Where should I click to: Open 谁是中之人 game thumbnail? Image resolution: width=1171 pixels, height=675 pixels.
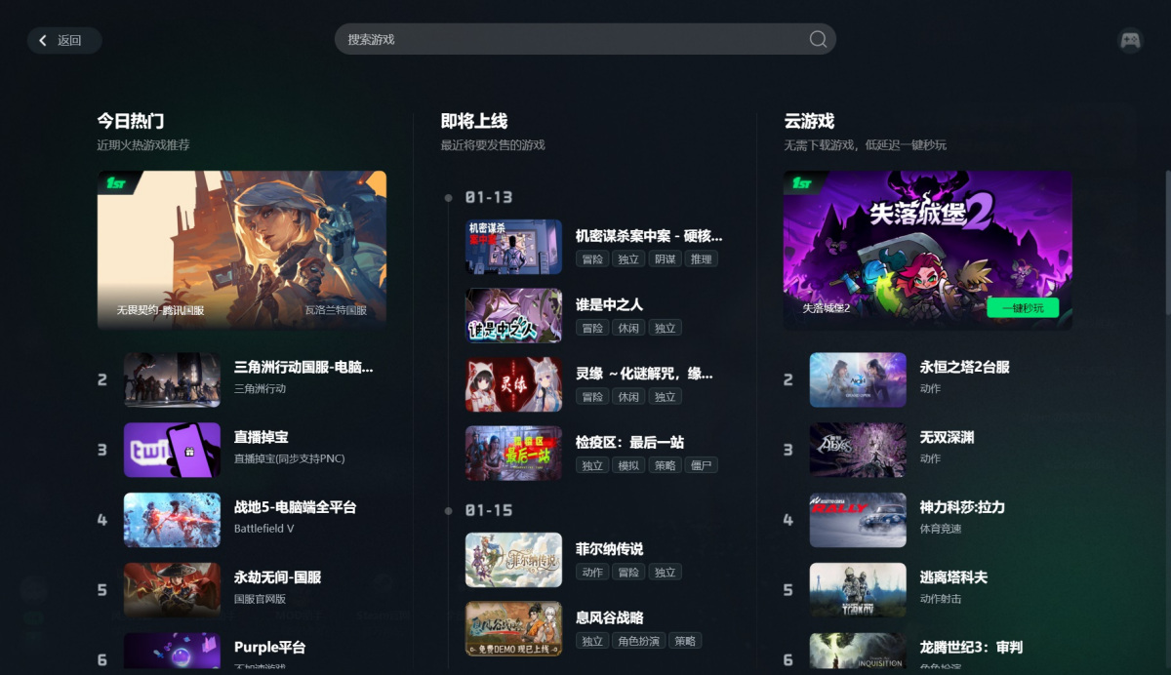513,315
